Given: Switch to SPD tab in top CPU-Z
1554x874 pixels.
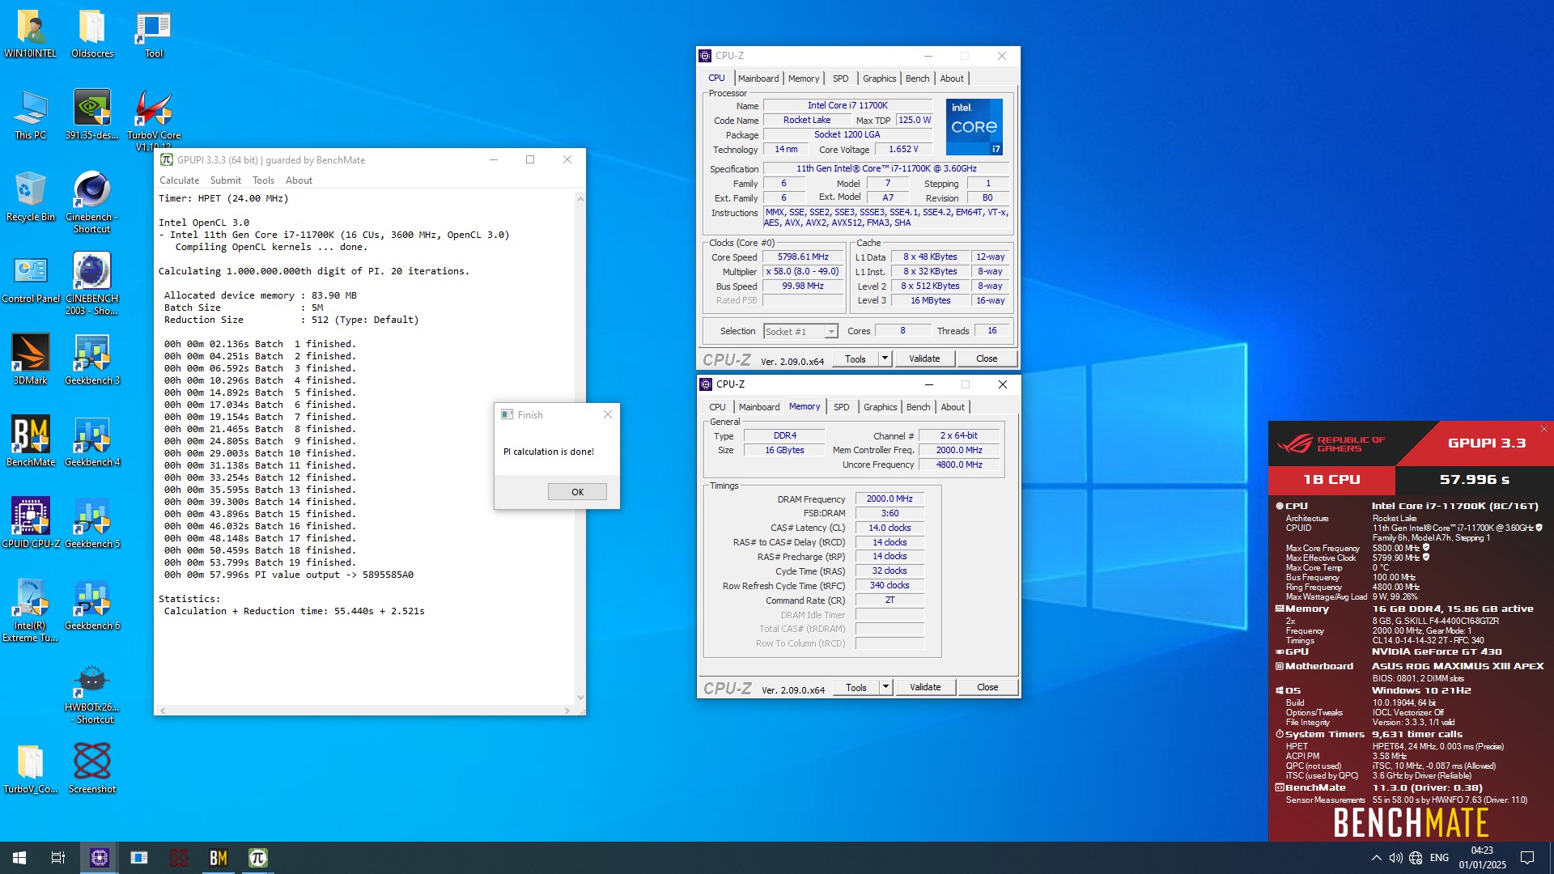Looking at the screenshot, I should click(841, 78).
